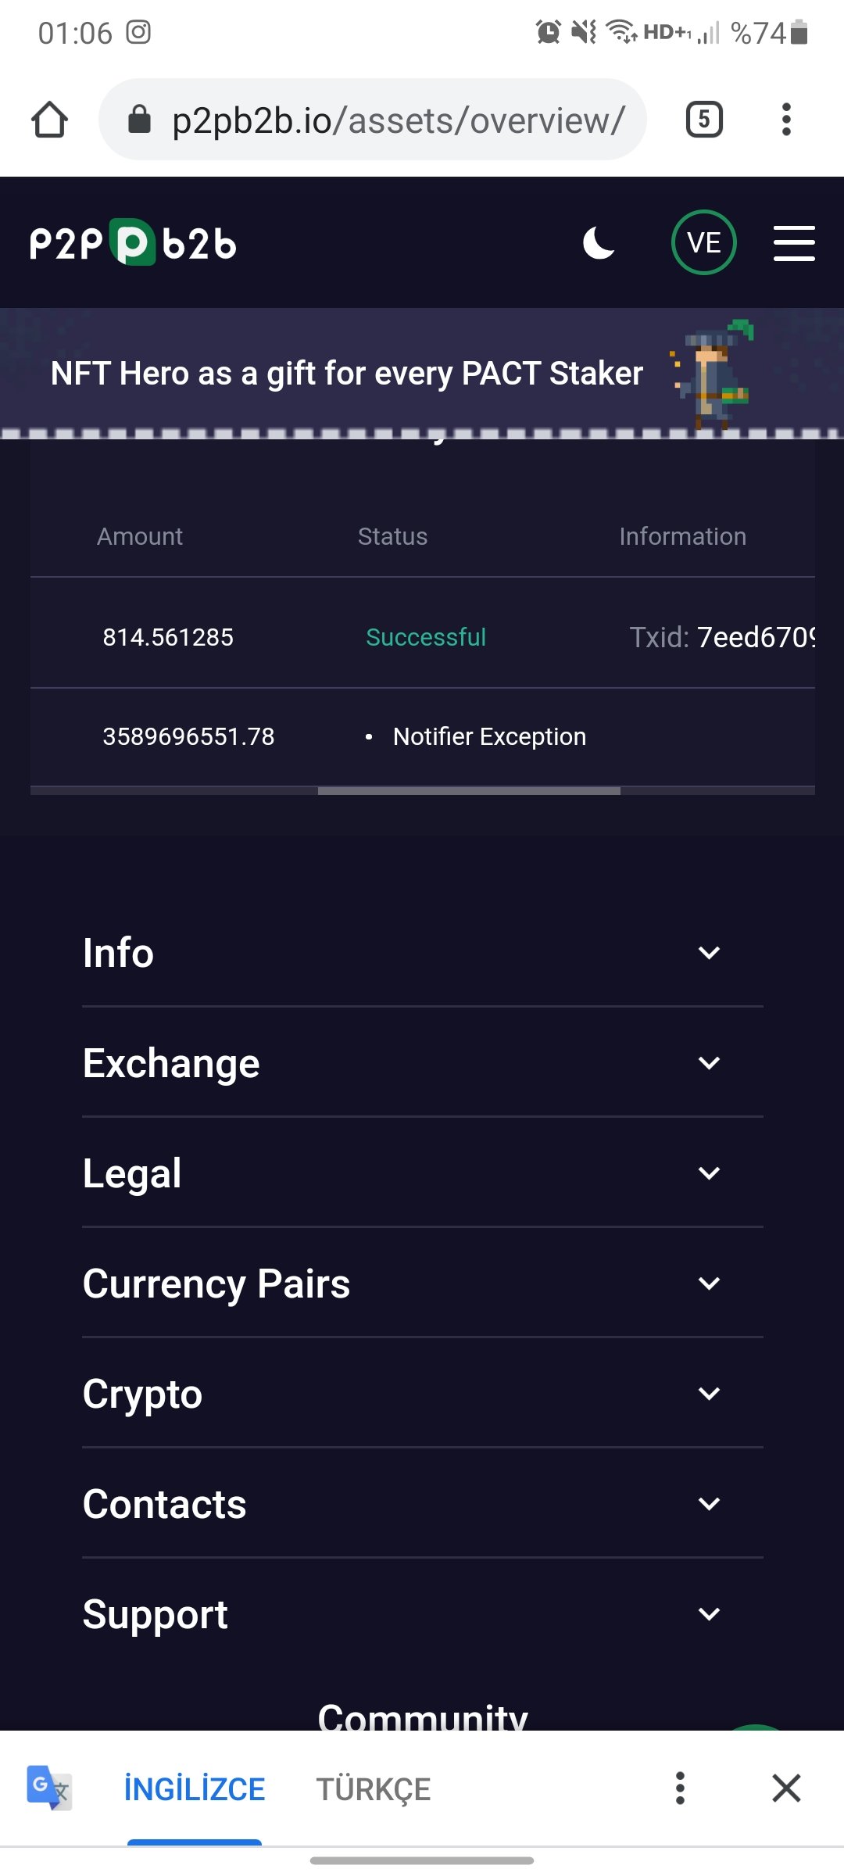
Task: Open the NFT Hero PACT Staker banner
Action: tap(422, 373)
